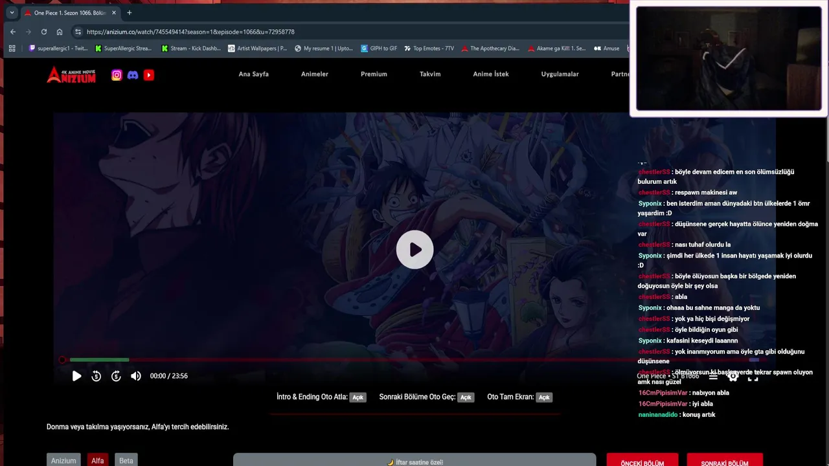The width and height of the screenshot is (829, 466).
Task: Click Syponix message 'kafasini keseydi laaannn'
Action: 702,340
